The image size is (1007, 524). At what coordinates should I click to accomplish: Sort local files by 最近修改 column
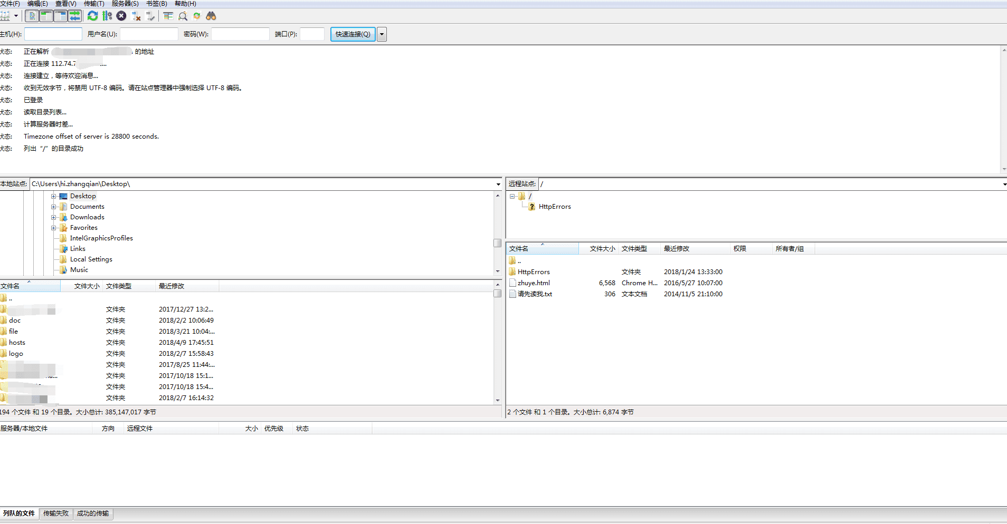click(x=187, y=286)
